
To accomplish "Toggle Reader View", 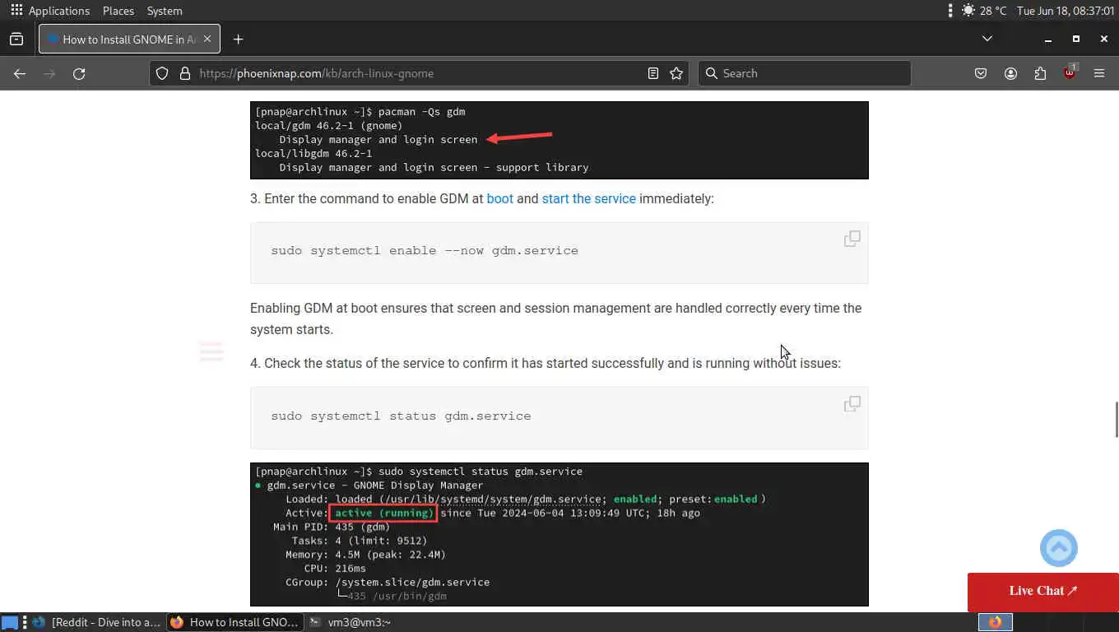I will 653,73.
